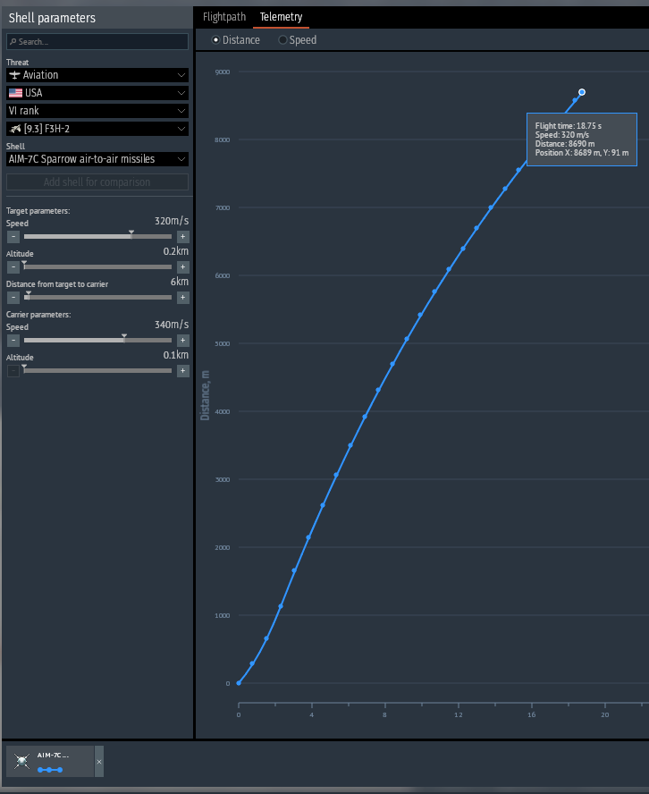Screen dimensions: 649x794
Task: Click the carrier Speed slider
Action: tap(97, 341)
